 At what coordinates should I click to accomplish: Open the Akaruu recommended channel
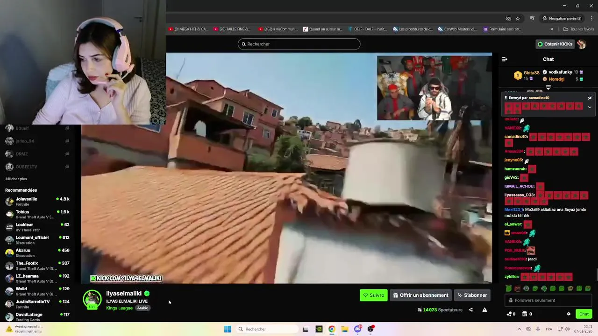click(37, 253)
